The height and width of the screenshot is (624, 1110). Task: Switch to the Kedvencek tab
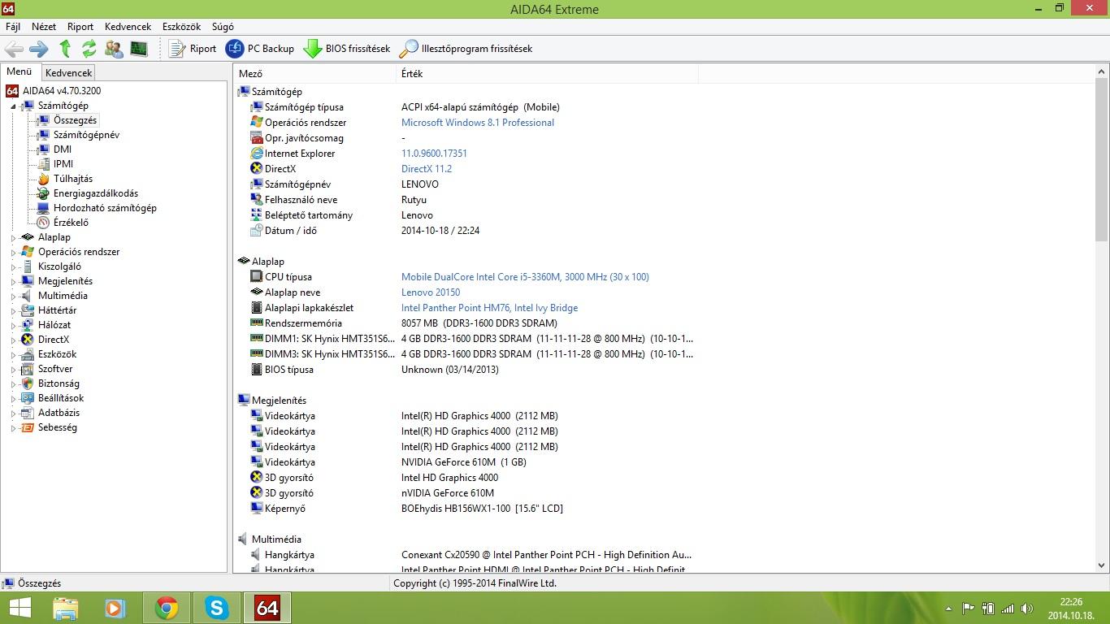click(x=69, y=72)
